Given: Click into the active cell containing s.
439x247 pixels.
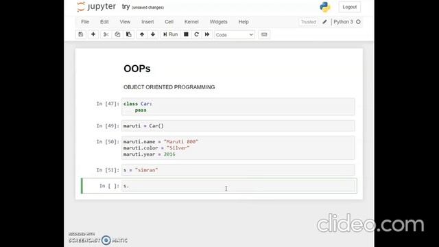Looking at the screenshot, I should click(238, 186).
